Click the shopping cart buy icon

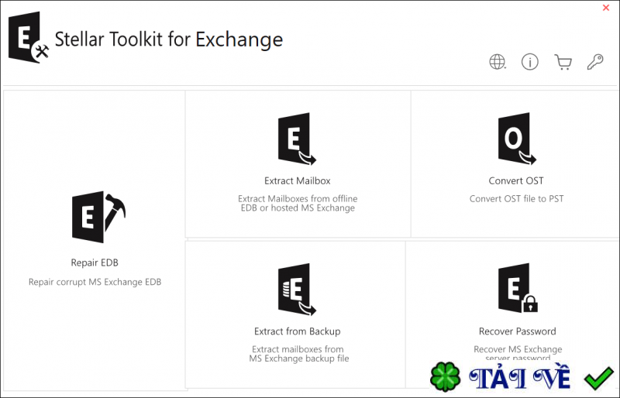click(x=563, y=62)
